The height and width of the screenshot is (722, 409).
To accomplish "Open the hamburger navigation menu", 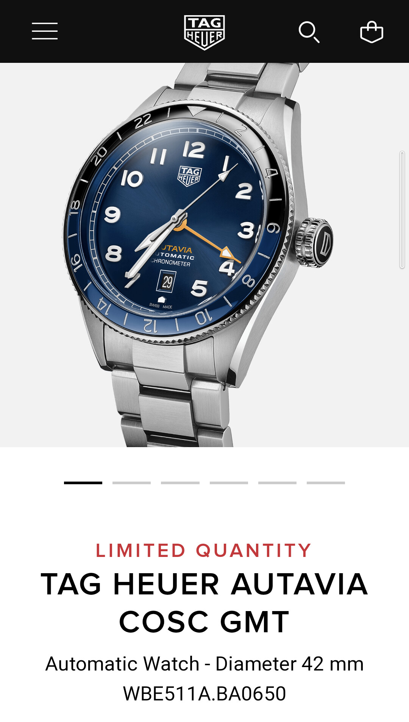I will pos(45,31).
